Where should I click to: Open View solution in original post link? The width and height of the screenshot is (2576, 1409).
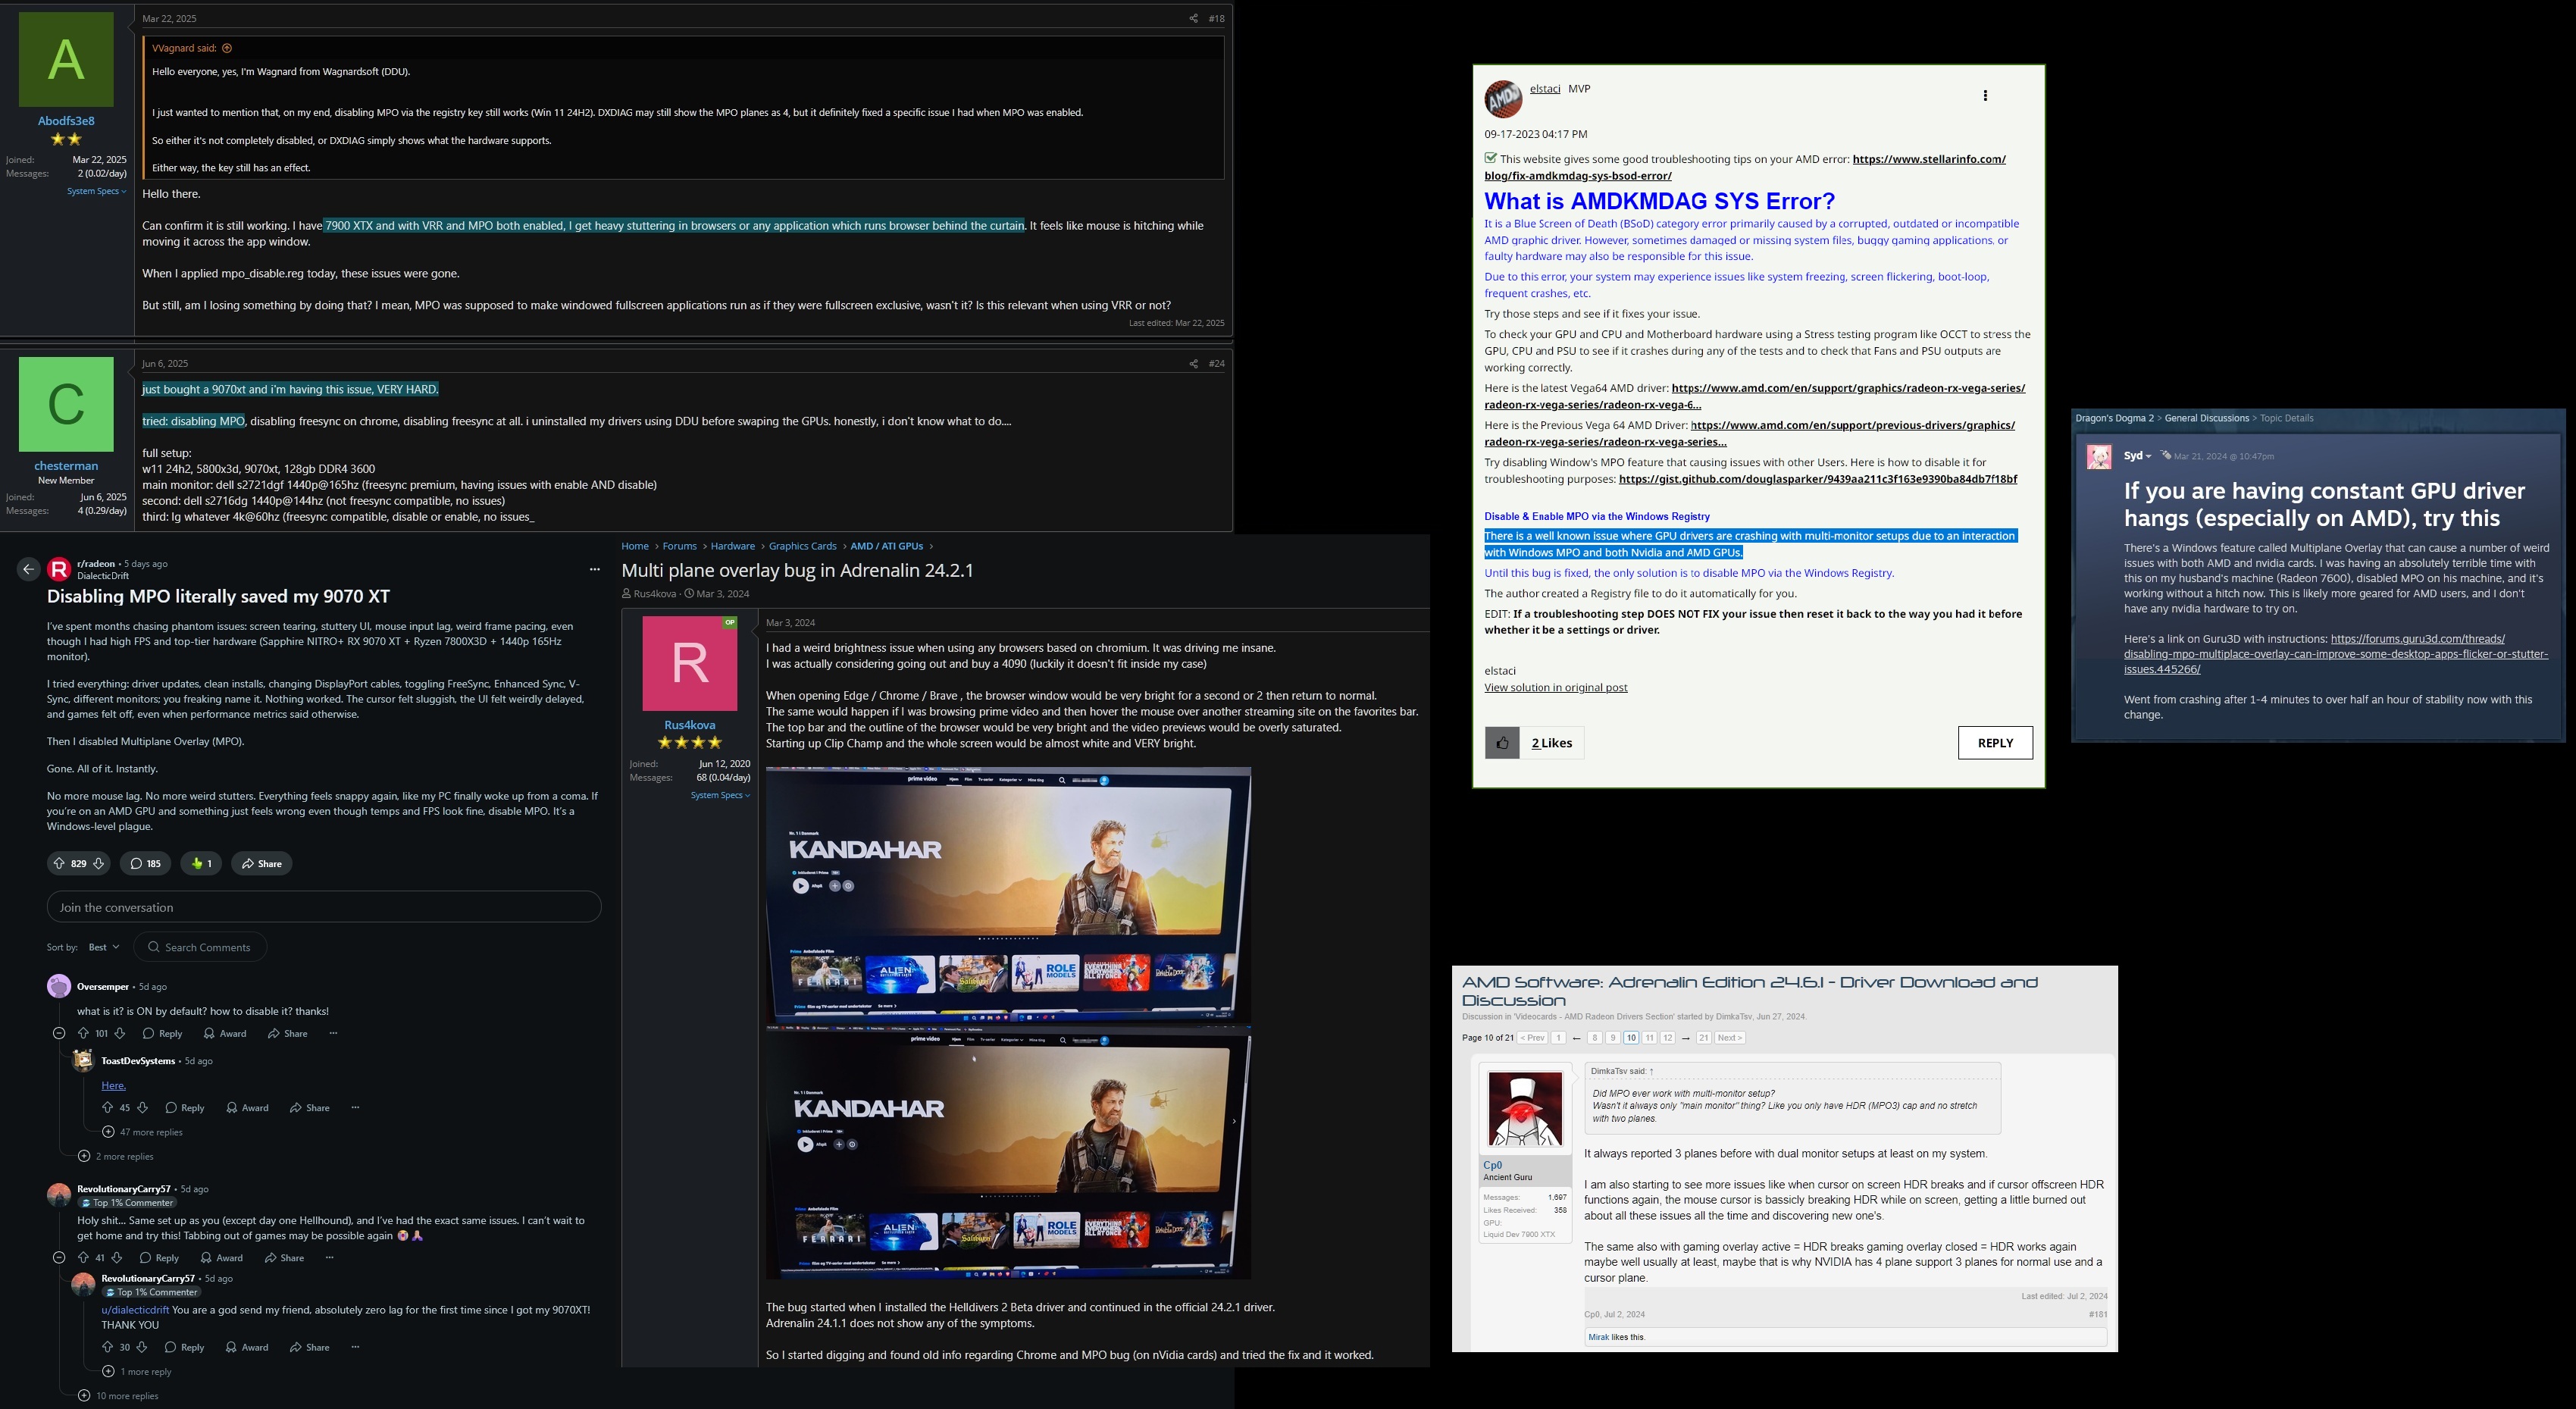(1555, 687)
